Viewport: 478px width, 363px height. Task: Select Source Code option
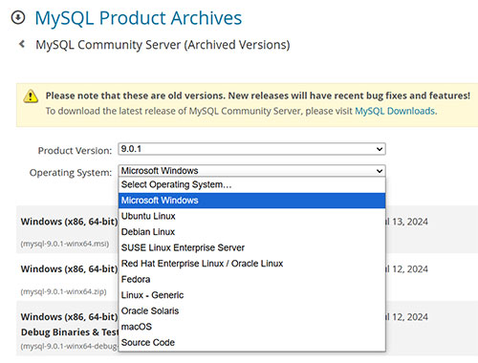coord(251,343)
